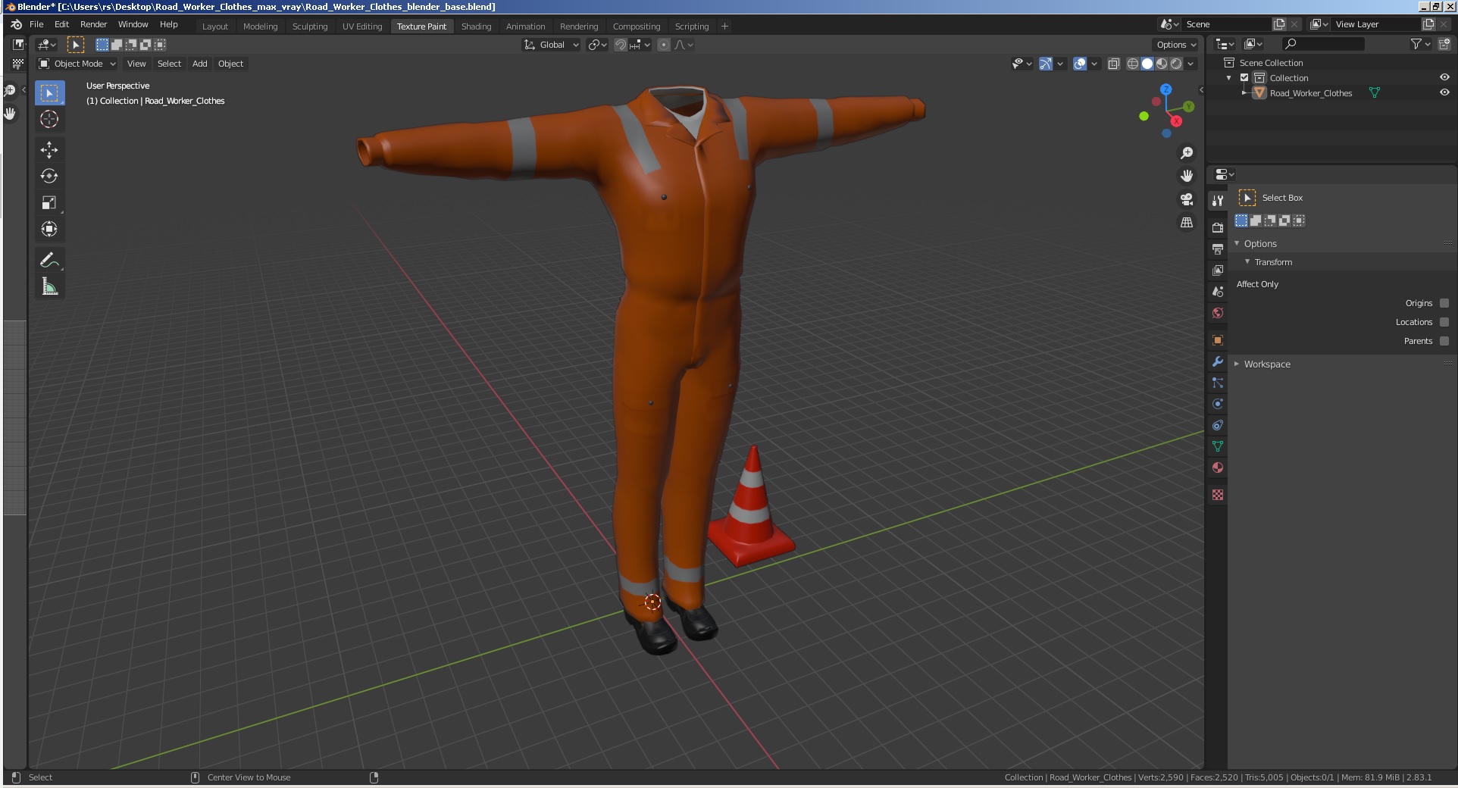
Task: Switch to material preview shading
Action: pos(1162,64)
